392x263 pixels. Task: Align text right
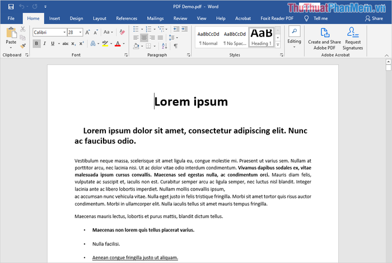tap(152, 38)
